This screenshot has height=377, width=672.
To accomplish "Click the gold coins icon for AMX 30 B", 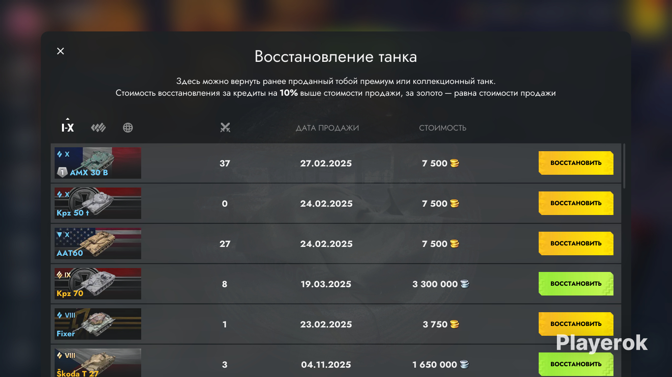I will tap(455, 163).
